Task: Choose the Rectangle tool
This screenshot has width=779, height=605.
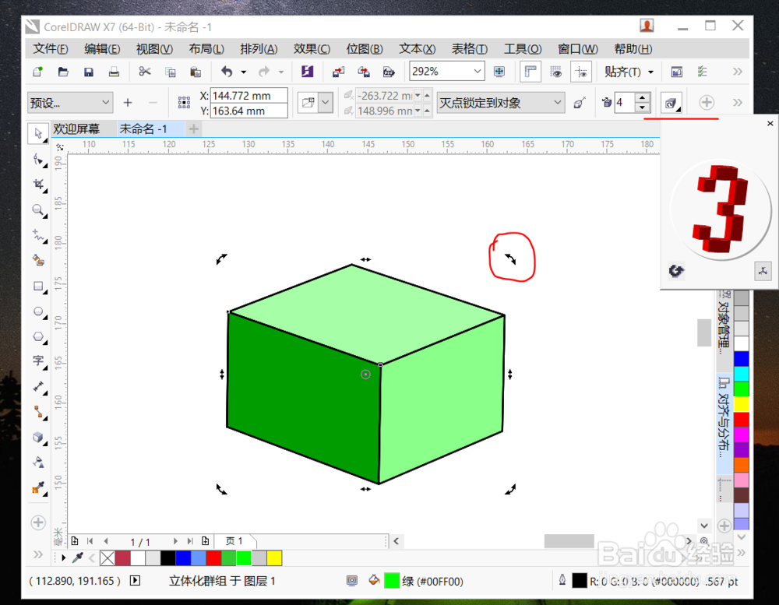Action: 37,287
